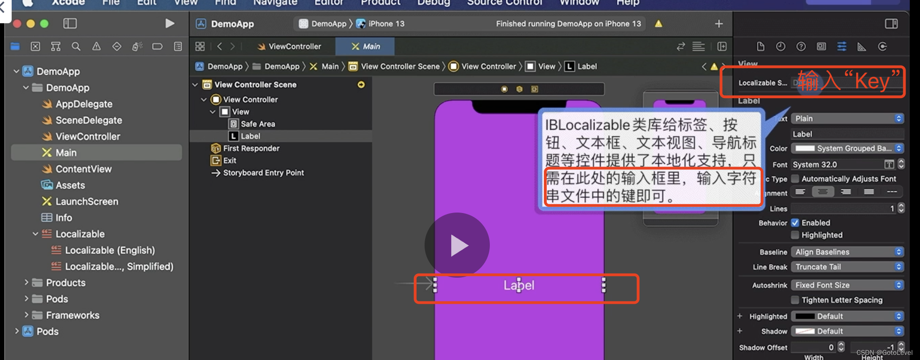Collapse the DemoApp project root
Viewport: 920px width, 360px height.
click(x=16, y=71)
